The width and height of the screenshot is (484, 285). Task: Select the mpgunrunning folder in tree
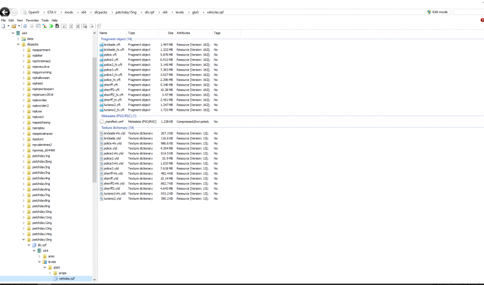point(42,72)
